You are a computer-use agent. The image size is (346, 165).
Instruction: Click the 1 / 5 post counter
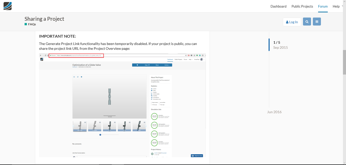[277, 42]
